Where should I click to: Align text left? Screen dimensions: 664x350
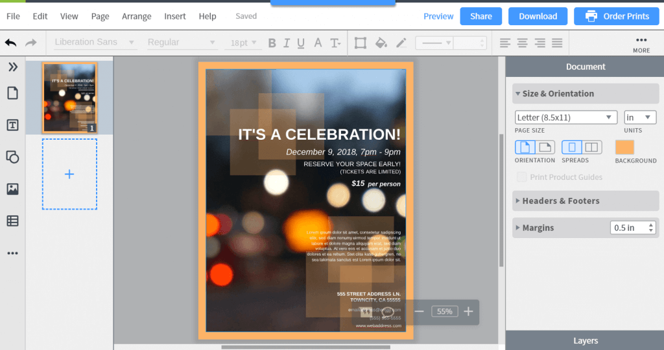pos(504,43)
